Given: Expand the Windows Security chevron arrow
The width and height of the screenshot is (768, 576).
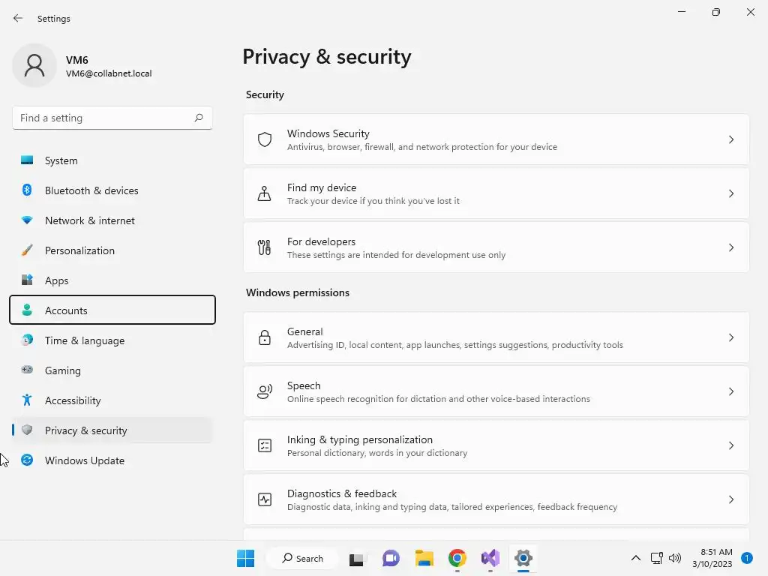Looking at the screenshot, I should click(731, 139).
